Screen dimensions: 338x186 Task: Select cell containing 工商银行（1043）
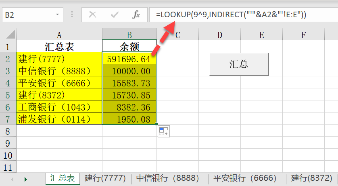(59, 106)
